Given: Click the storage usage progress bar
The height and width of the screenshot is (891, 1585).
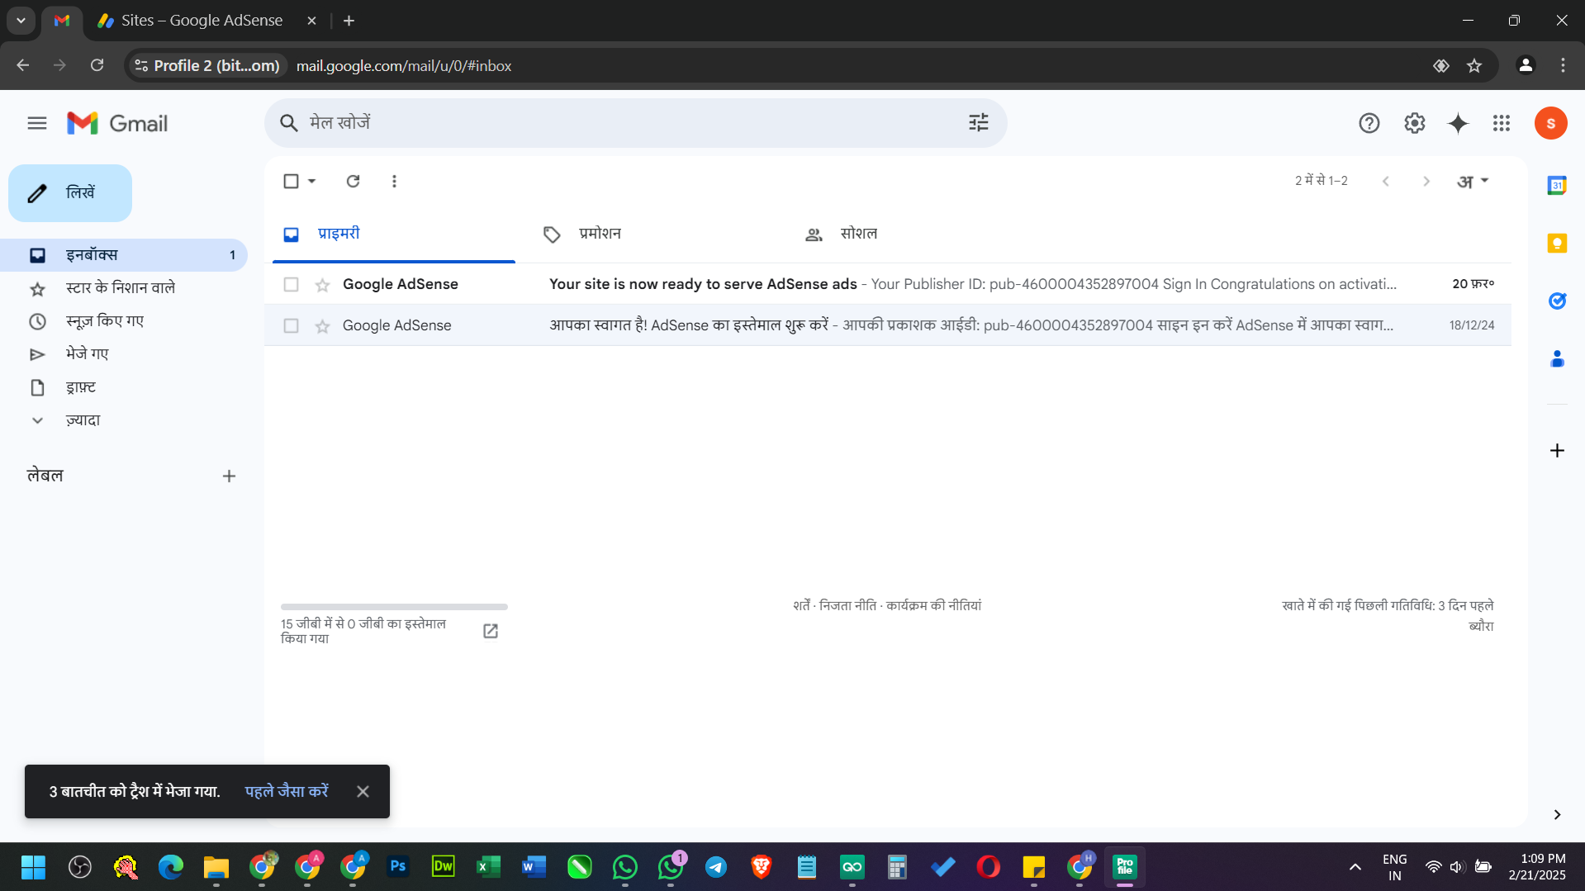Looking at the screenshot, I should coord(394,607).
